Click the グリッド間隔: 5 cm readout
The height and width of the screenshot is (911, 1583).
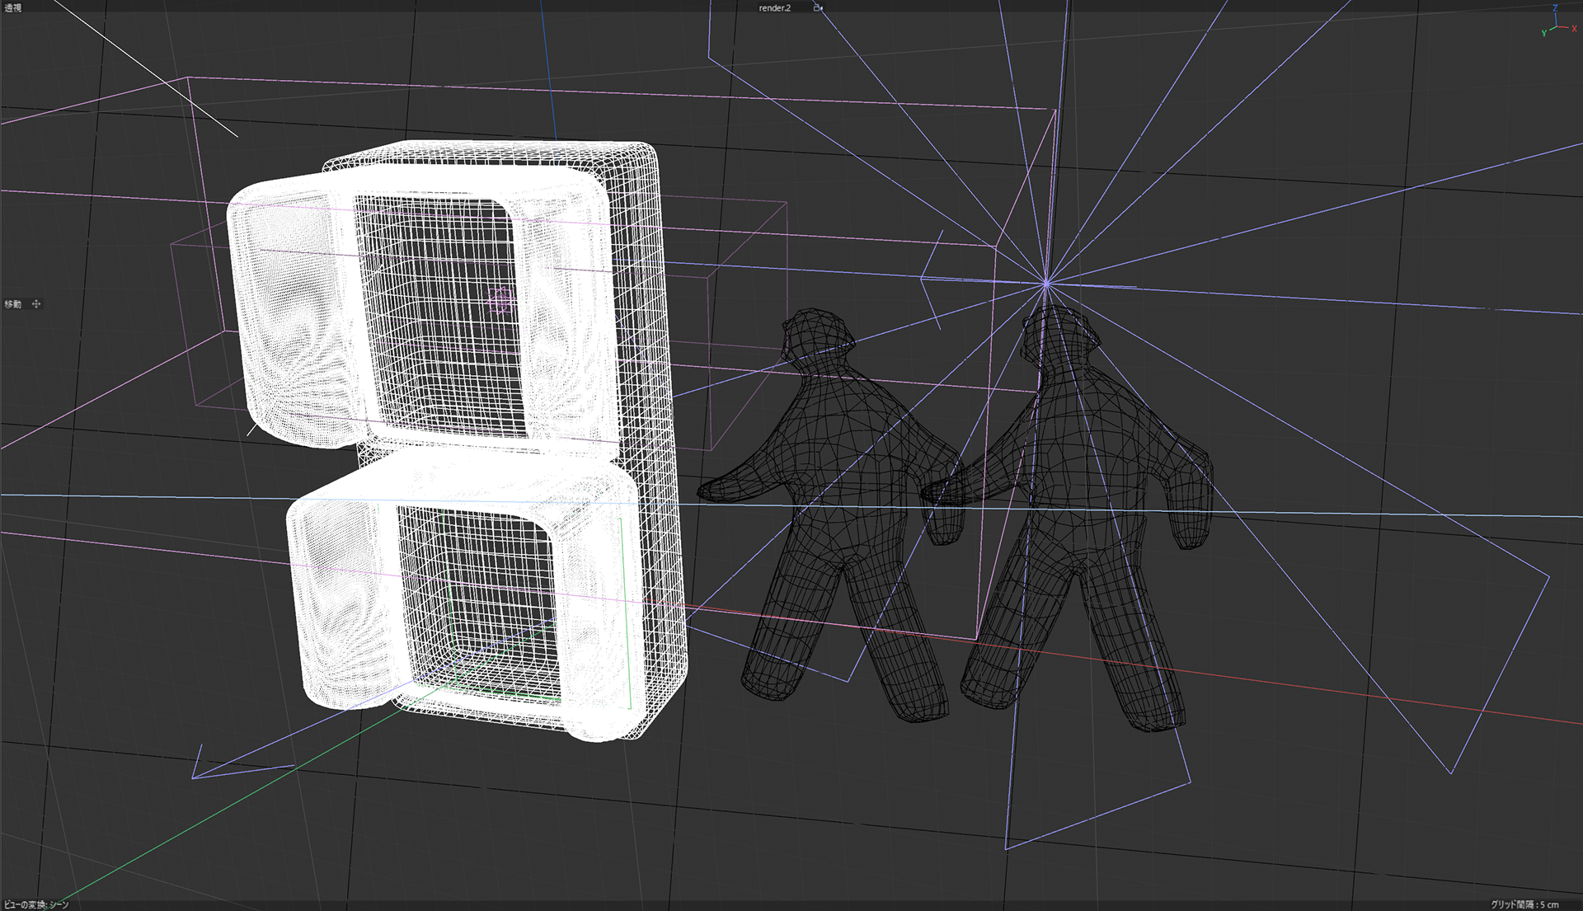coord(1524,904)
